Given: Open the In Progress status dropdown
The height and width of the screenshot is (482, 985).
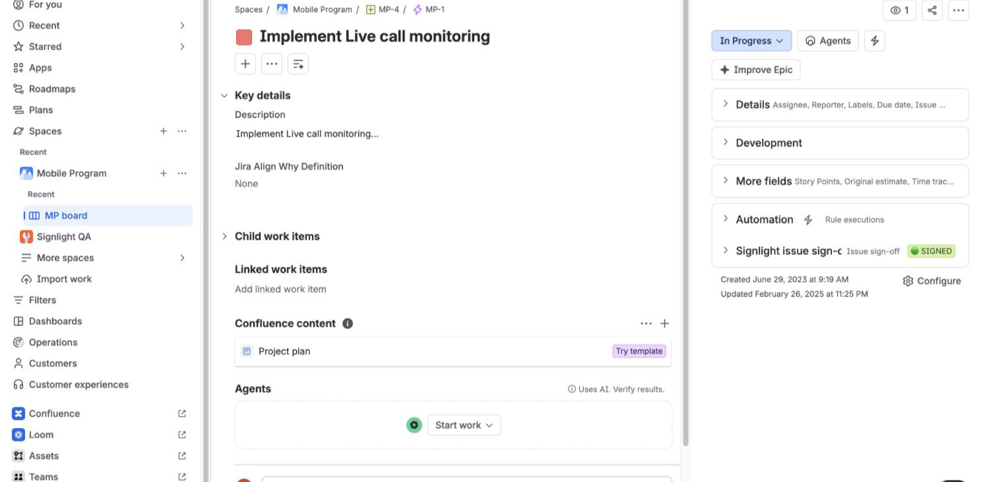Looking at the screenshot, I should click(x=752, y=41).
